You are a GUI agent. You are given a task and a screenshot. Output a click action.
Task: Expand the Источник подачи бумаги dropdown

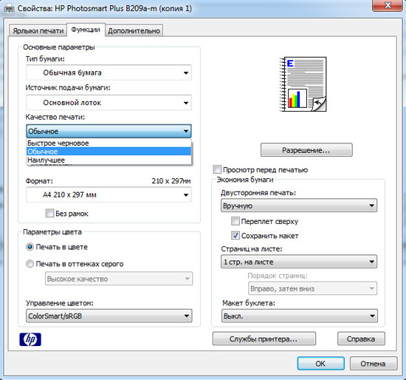tap(109, 103)
